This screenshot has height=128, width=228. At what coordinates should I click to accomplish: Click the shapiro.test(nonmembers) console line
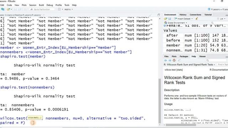click(27, 87)
